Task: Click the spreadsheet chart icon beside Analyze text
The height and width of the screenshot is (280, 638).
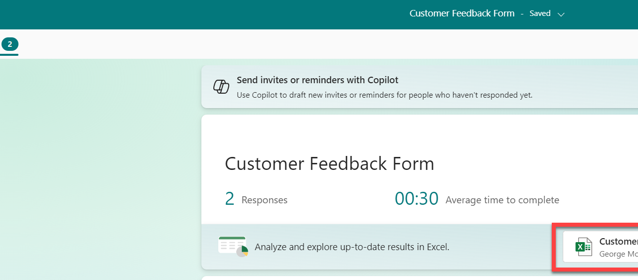Action: (233, 247)
